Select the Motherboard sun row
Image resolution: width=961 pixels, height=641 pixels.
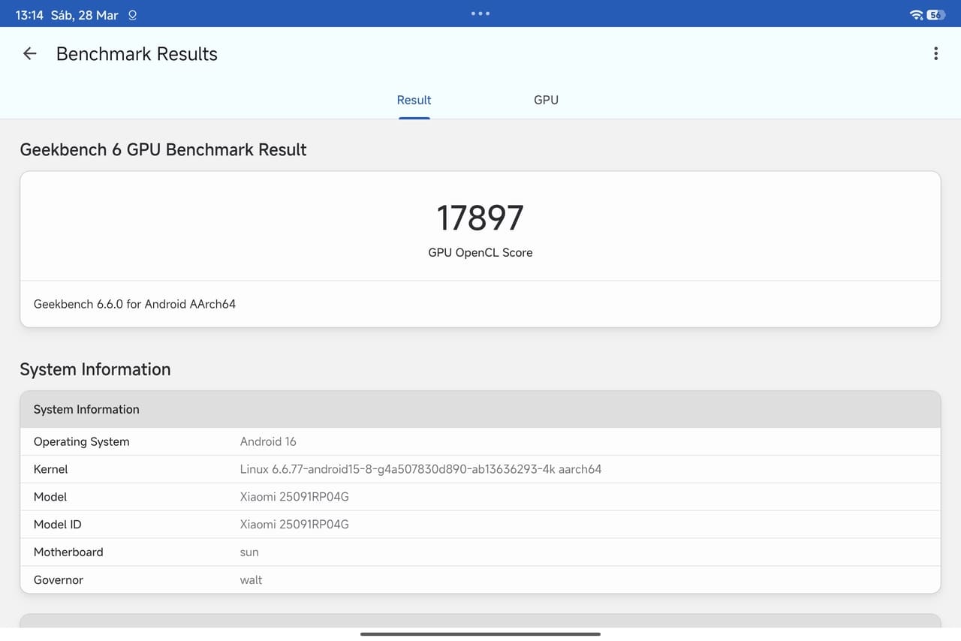(480, 552)
